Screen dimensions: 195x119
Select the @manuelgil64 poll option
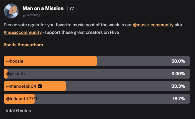pyautogui.click(x=97, y=86)
